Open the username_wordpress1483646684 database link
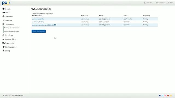The image size is (175, 98). 43,25
